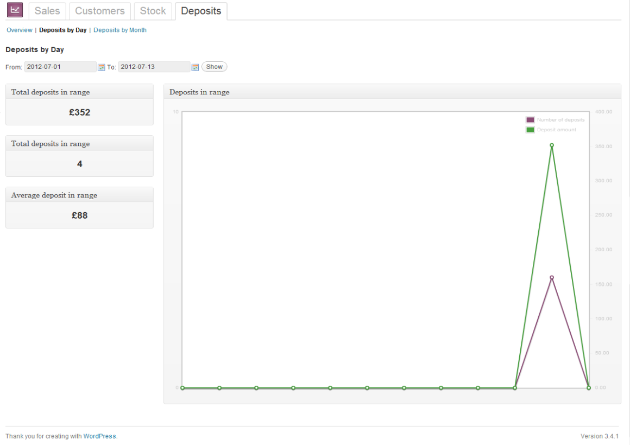Open the Stock tab

click(x=153, y=11)
